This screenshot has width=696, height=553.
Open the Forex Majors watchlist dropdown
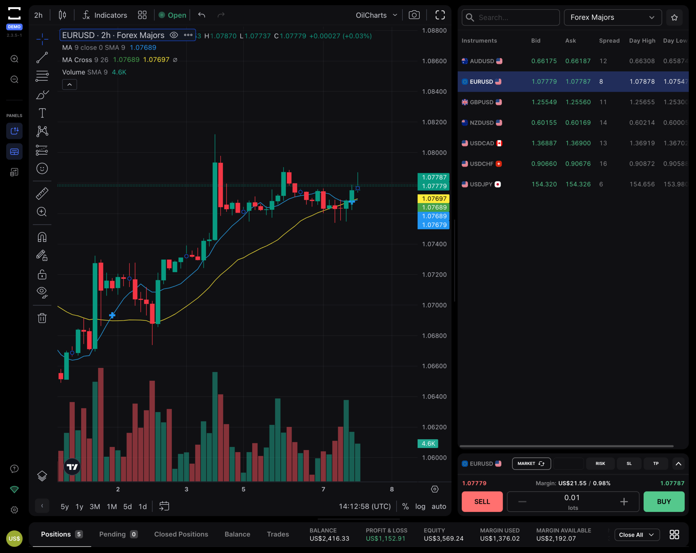(612, 17)
